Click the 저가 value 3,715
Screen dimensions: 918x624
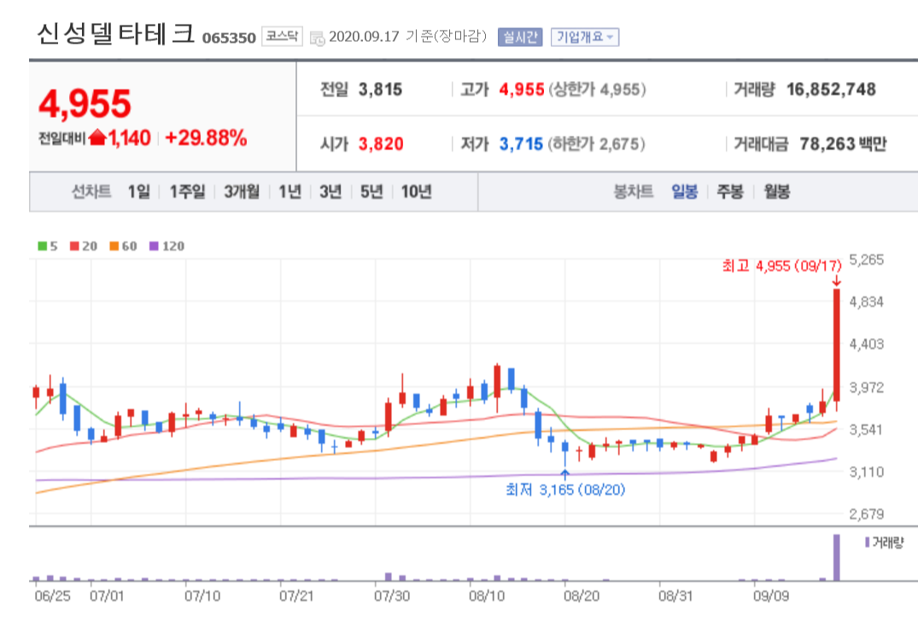[521, 144]
